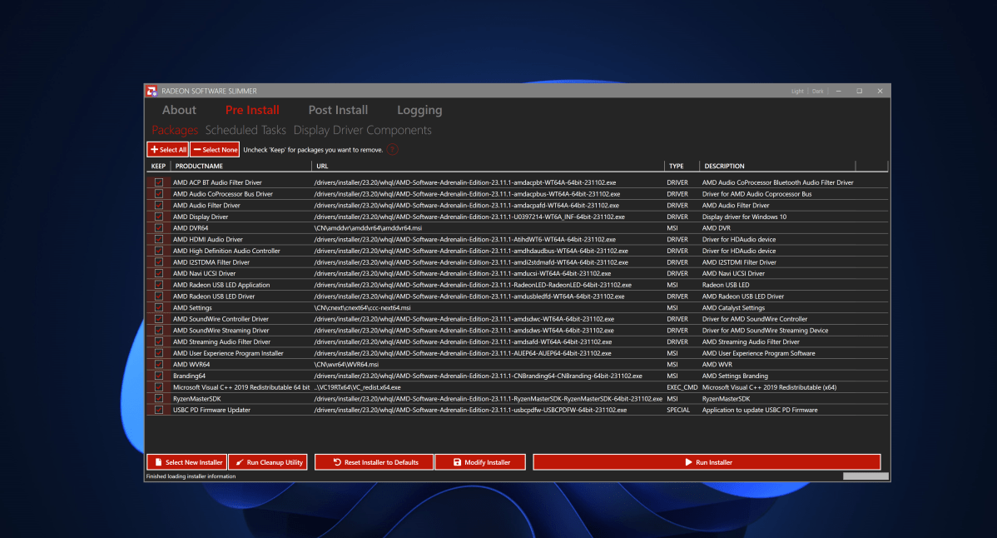997x538 pixels.
Task: Select 'Display driver for Windows 10' description
Action: [x=744, y=217]
